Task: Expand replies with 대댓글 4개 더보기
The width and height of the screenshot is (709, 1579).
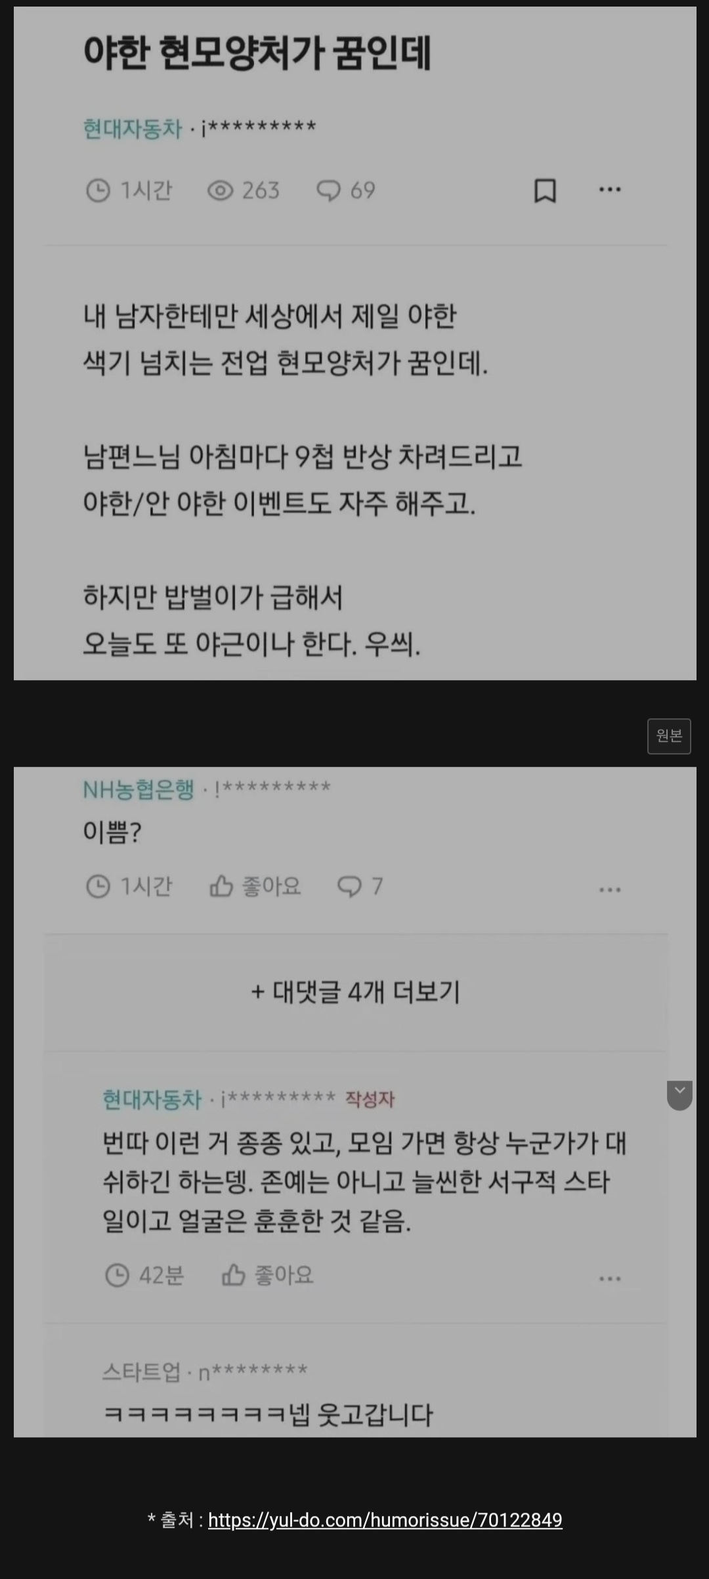Action: pyautogui.click(x=355, y=992)
